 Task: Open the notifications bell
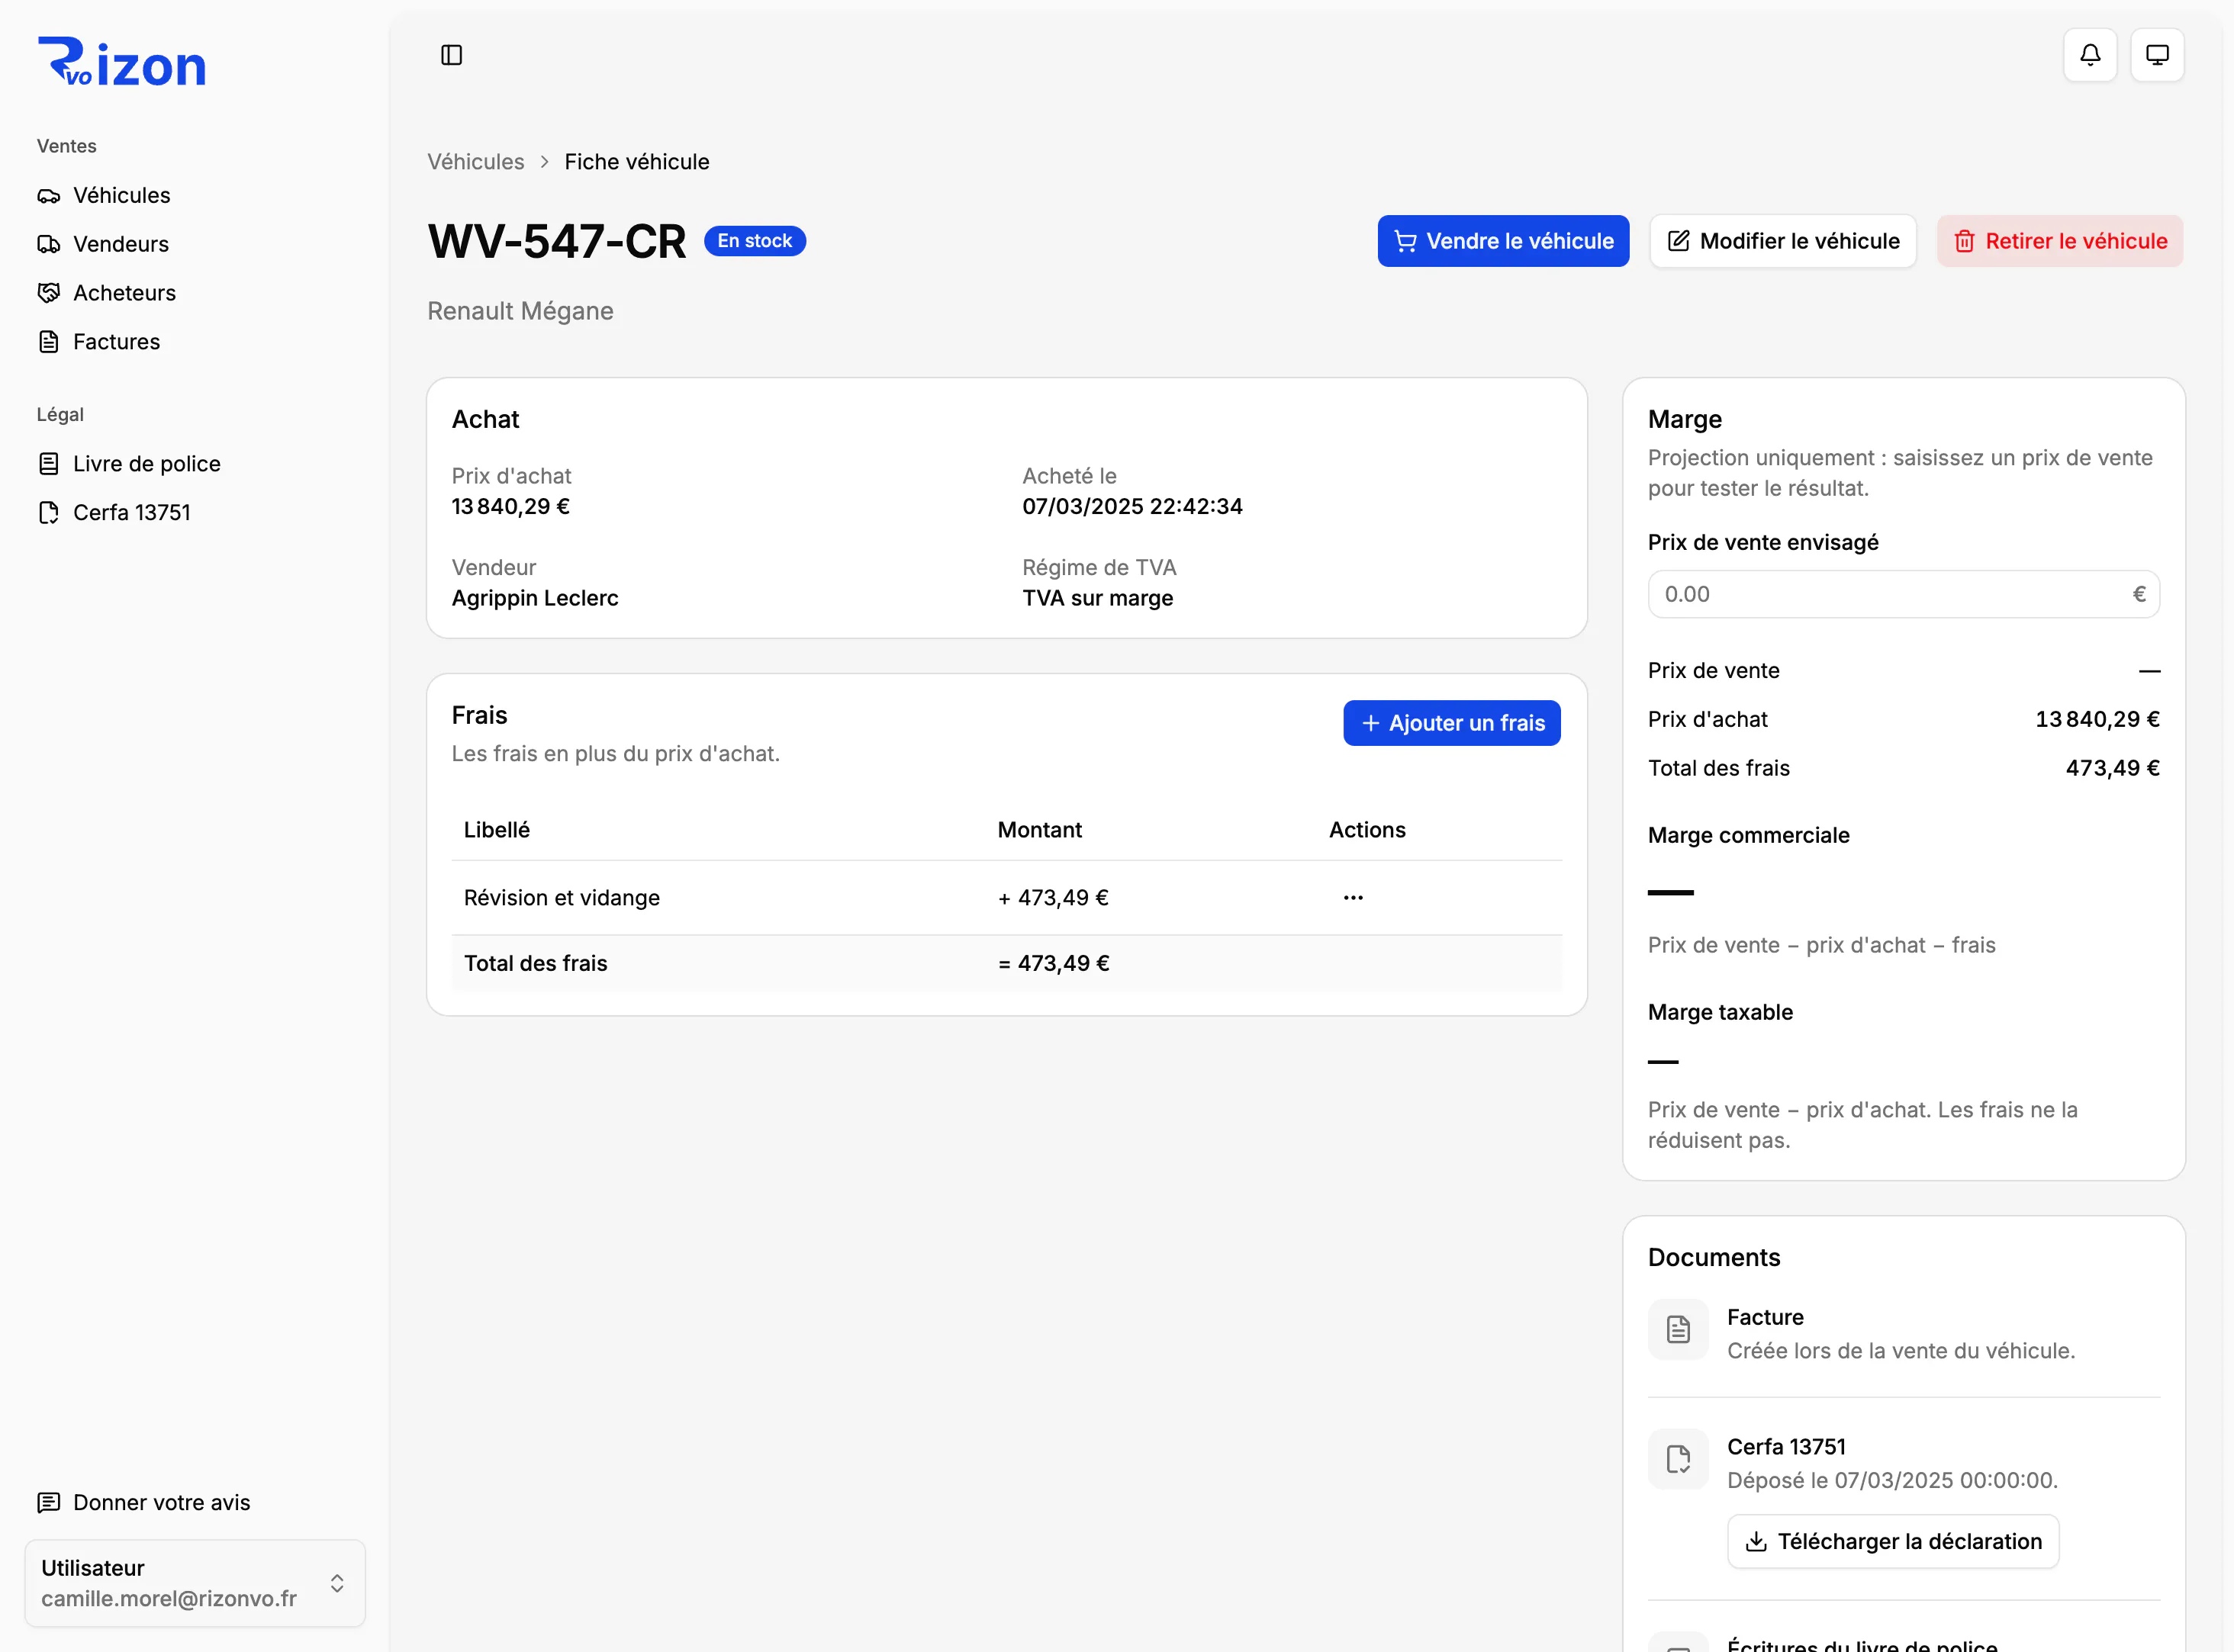[x=2090, y=55]
